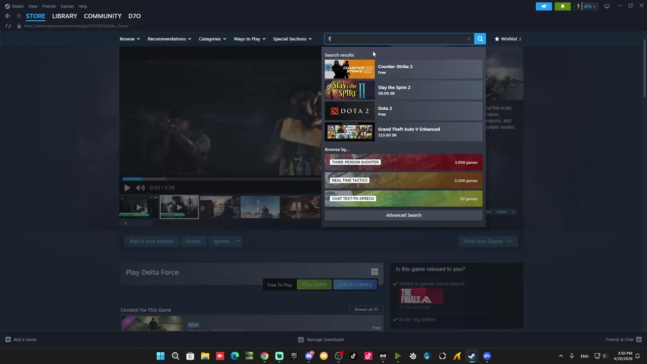Click the question mark help icon
Screen dimensions: 647x364
tap(578, 6)
